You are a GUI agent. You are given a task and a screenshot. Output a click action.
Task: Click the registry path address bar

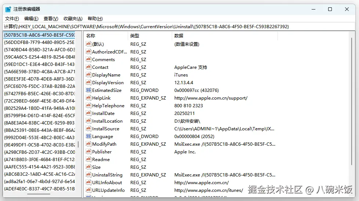[179, 27]
